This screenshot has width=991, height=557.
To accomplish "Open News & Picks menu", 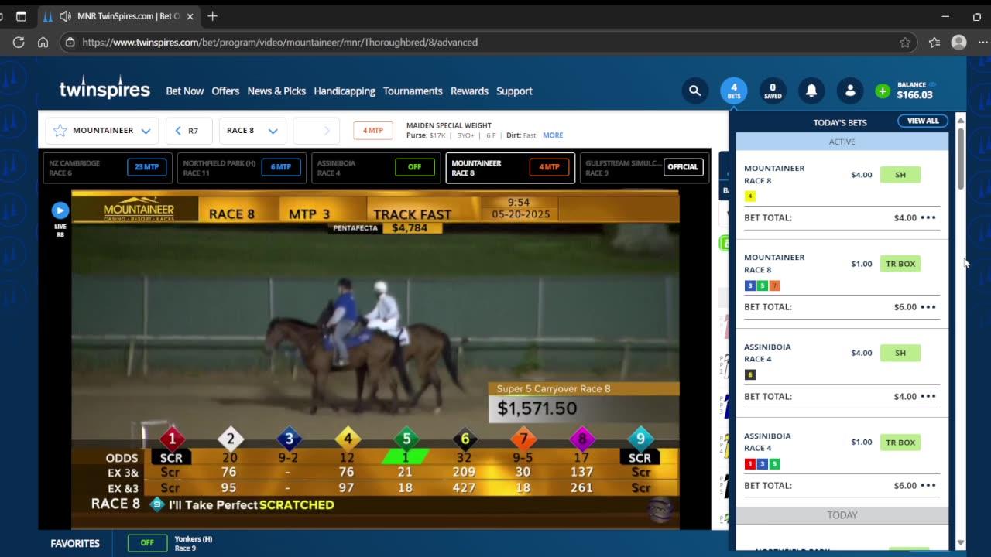I will 276,91.
